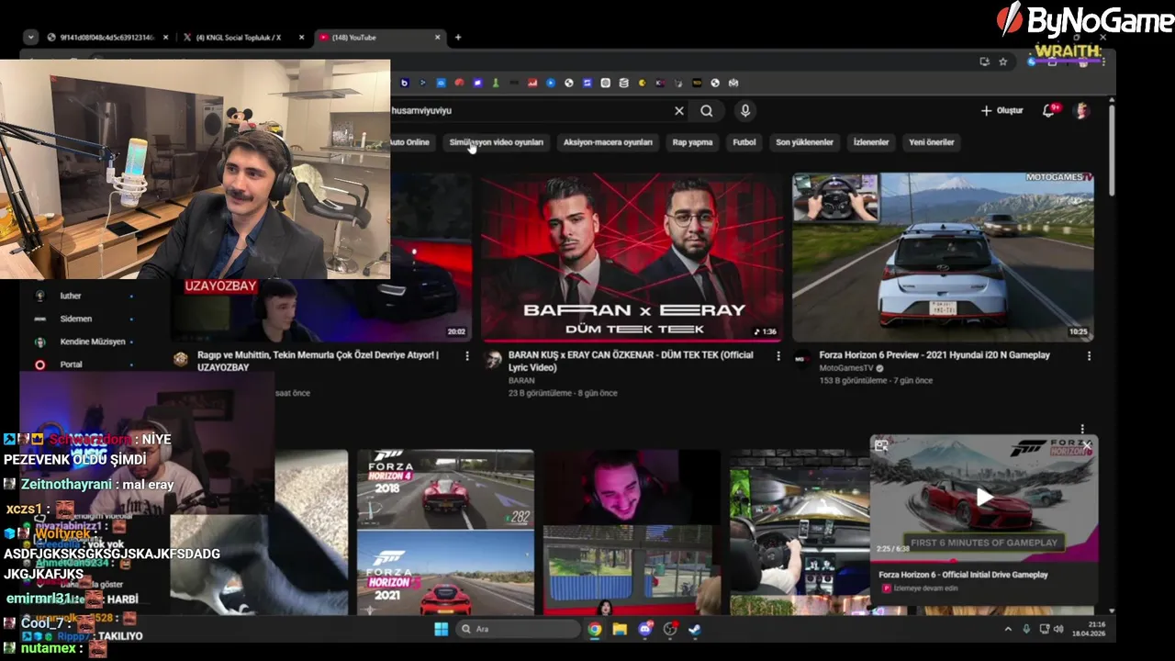Show hidden system tray icons chevron

pyautogui.click(x=1008, y=629)
